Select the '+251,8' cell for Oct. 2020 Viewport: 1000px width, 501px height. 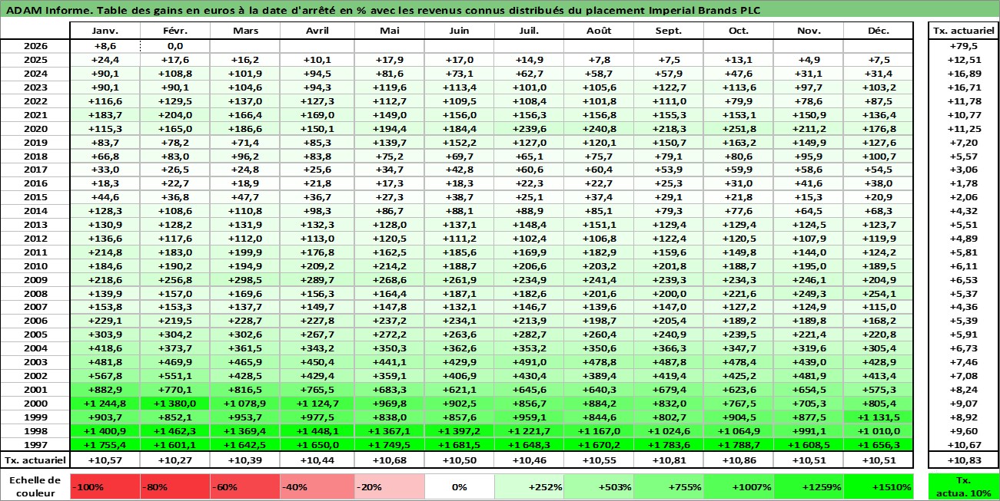(739, 128)
